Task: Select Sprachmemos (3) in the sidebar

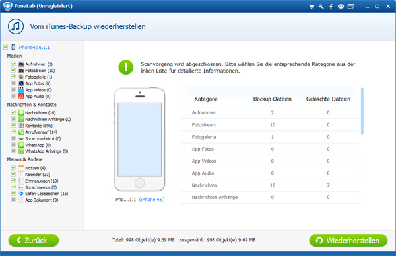Action: pyautogui.click(x=41, y=187)
